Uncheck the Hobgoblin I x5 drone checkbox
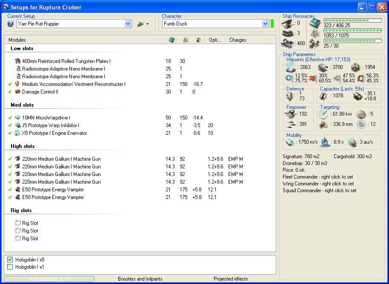The width and height of the screenshot is (389, 284). click(x=10, y=259)
